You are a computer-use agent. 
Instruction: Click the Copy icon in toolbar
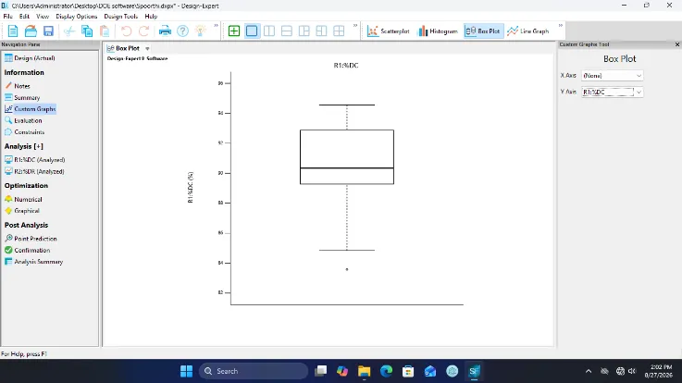pos(87,31)
